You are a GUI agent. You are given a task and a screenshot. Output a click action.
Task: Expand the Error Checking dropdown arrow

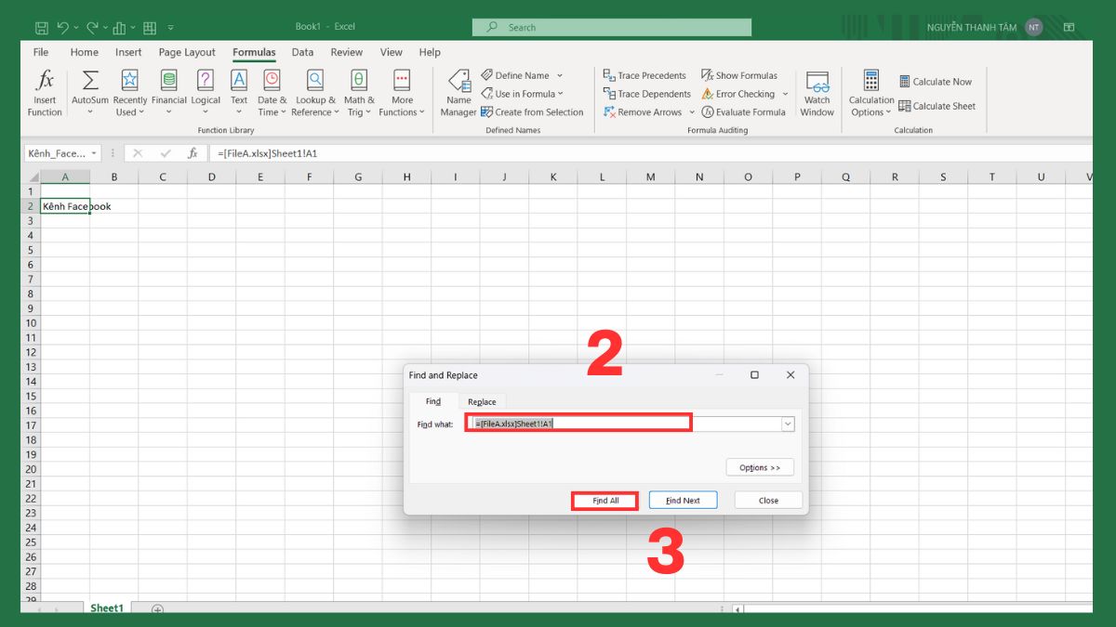tap(785, 94)
